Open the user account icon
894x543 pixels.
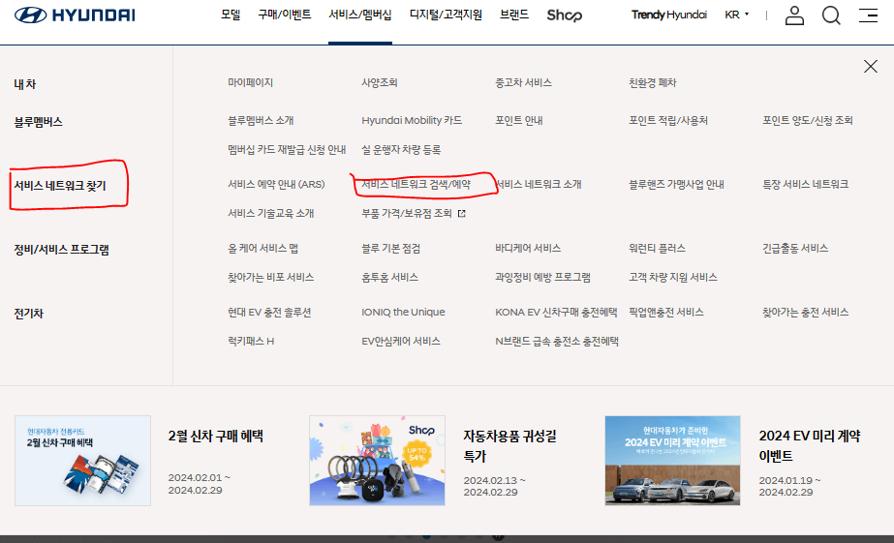[x=794, y=15]
